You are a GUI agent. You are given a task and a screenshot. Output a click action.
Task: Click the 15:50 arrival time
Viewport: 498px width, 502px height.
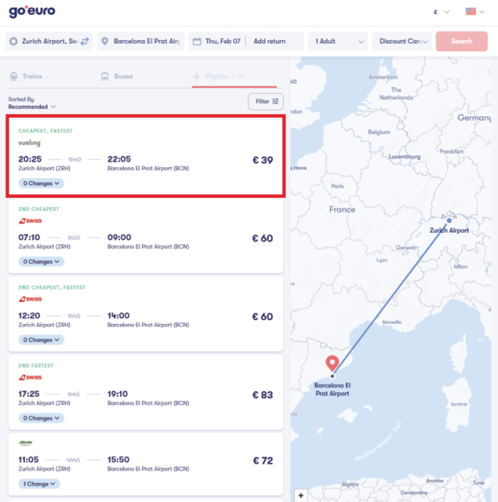click(119, 459)
